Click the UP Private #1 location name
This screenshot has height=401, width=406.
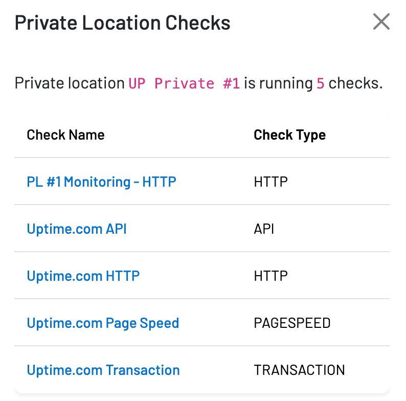(184, 83)
